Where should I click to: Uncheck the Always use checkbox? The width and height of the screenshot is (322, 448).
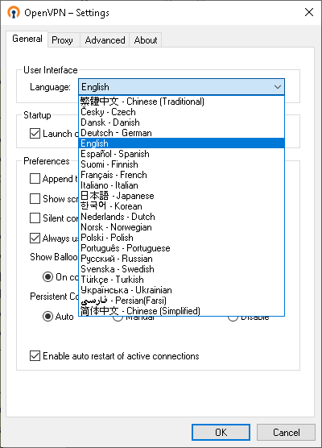35,238
